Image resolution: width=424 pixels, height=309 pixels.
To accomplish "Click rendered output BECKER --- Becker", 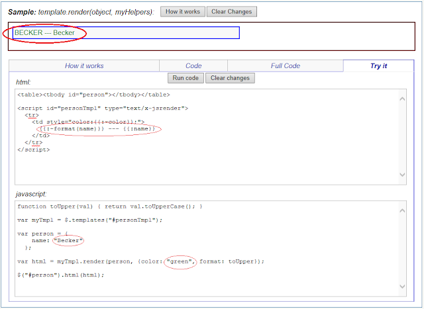I will pyautogui.click(x=44, y=32).
